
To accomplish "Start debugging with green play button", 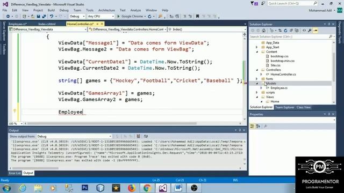I will coord(118,17).
